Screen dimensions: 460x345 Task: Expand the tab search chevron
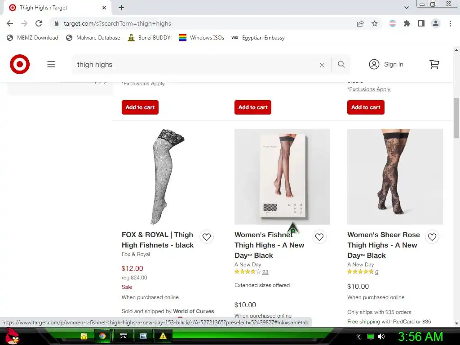[406, 8]
